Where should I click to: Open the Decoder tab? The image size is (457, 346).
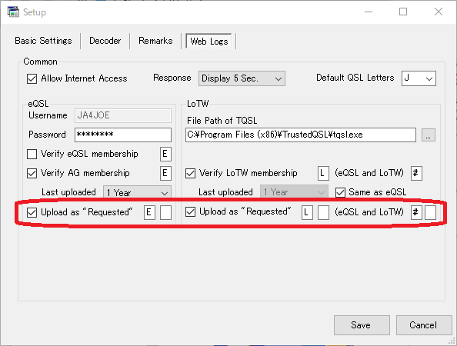coord(105,41)
